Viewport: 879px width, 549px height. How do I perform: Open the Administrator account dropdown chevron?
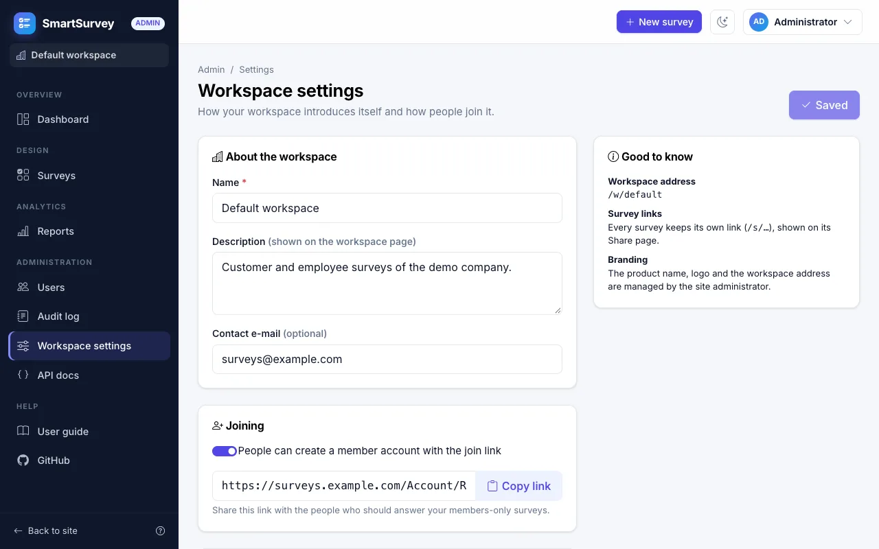tap(848, 22)
